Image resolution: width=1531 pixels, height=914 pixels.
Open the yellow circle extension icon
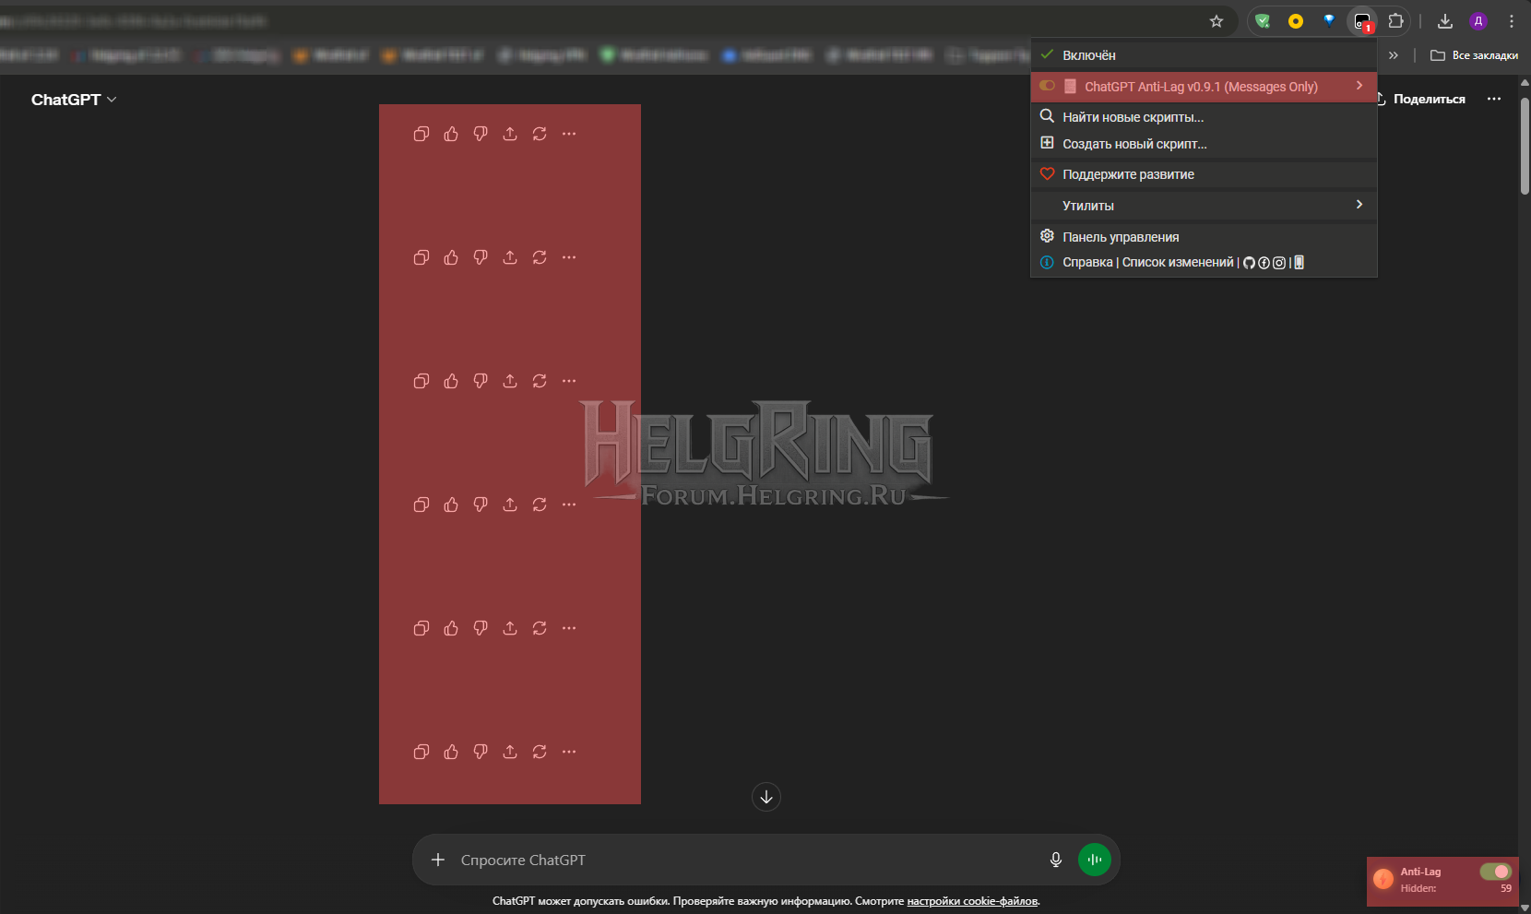click(x=1296, y=21)
